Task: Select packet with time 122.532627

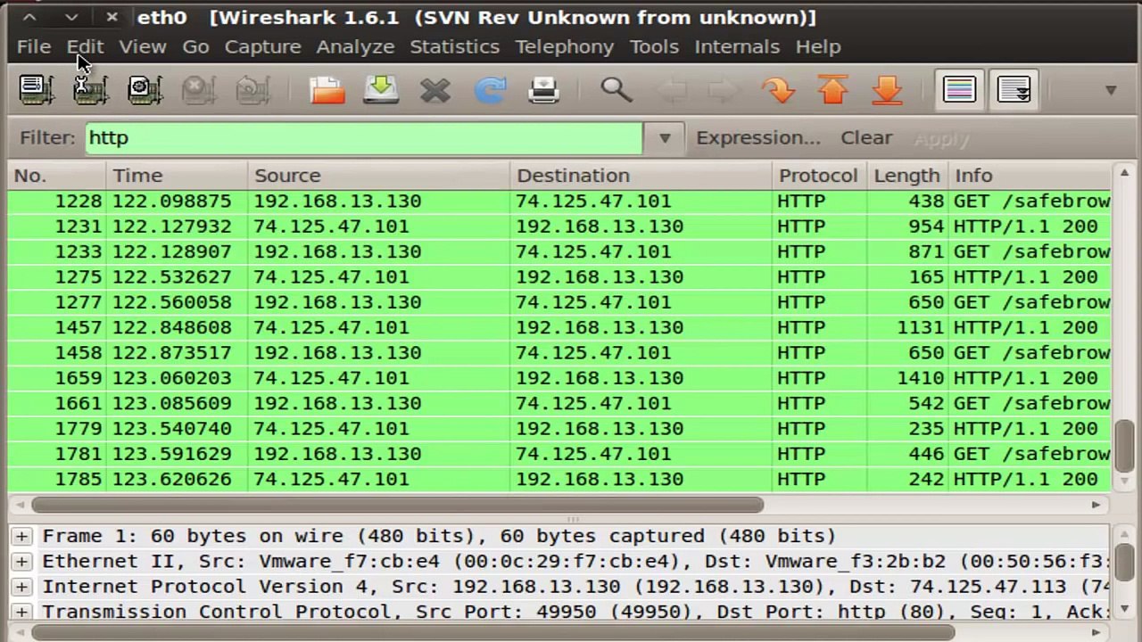Action: pos(560,277)
